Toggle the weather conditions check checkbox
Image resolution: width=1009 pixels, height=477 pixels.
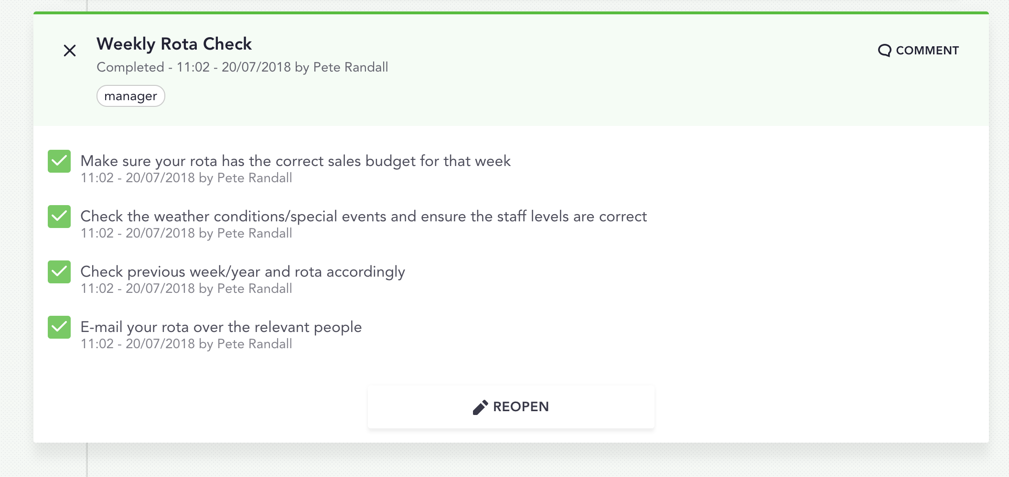pyautogui.click(x=59, y=217)
